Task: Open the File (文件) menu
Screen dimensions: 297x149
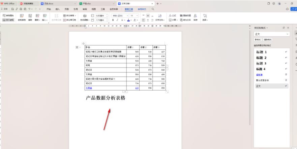Action: coord(4,9)
